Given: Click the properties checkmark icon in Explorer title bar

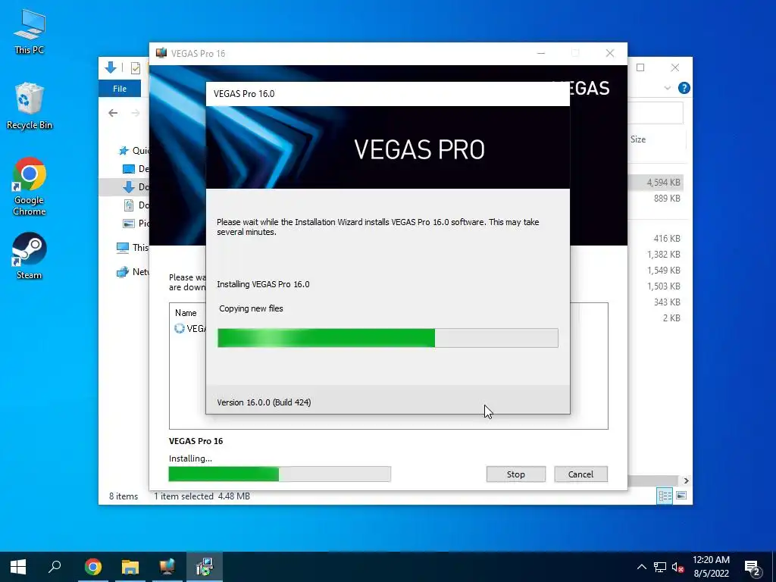Looking at the screenshot, I should (x=135, y=68).
